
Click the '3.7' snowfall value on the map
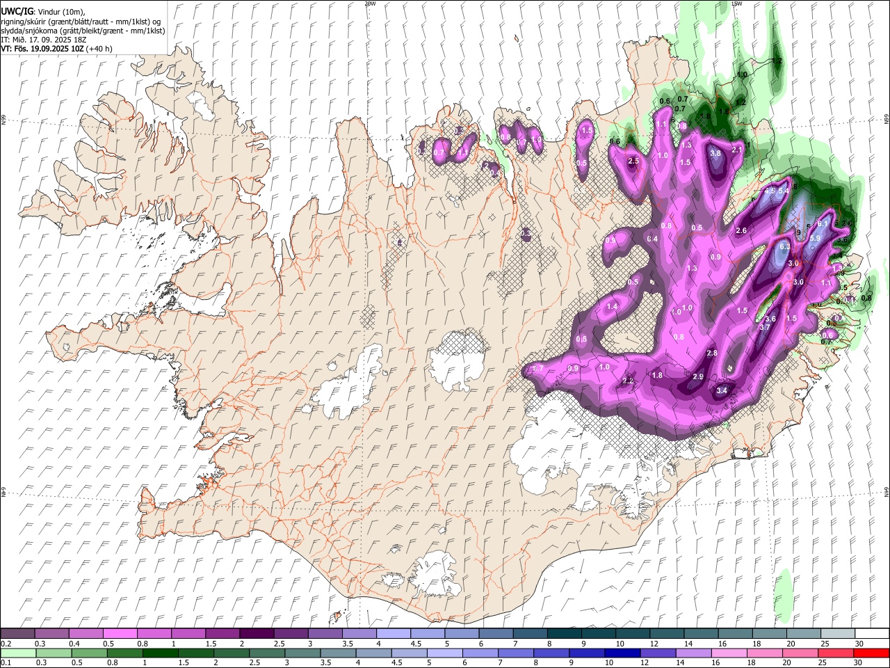click(x=766, y=327)
